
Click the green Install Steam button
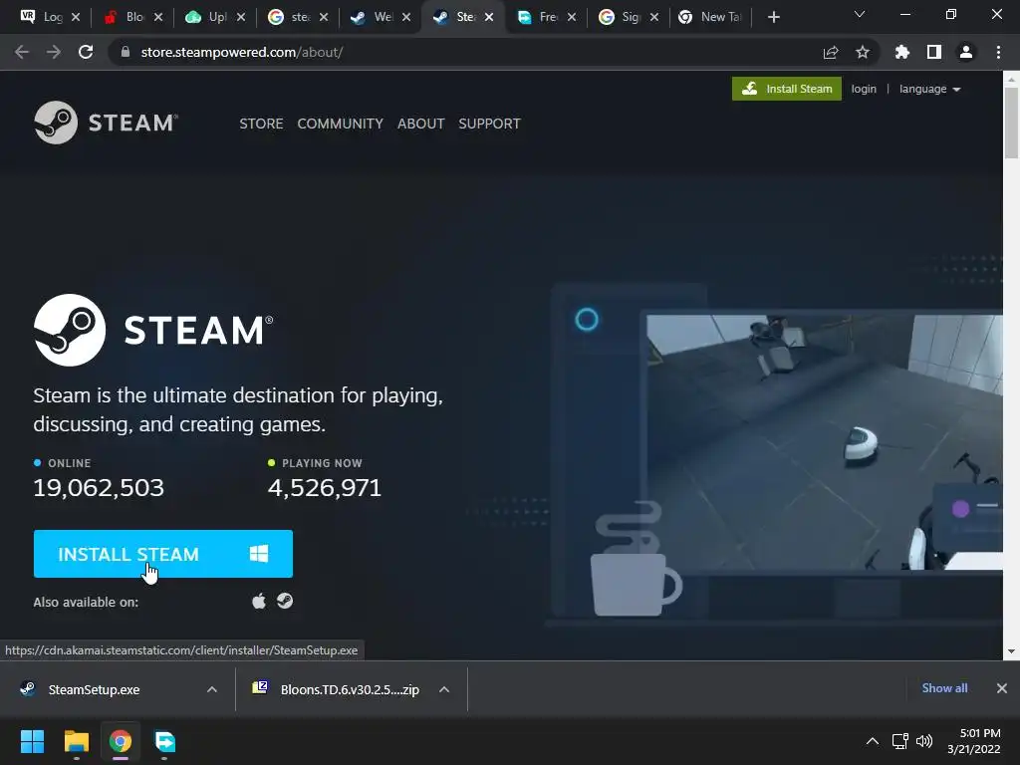[x=787, y=89]
